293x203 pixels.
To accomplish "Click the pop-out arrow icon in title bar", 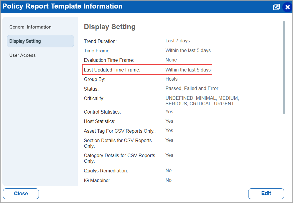I will click(x=276, y=7).
